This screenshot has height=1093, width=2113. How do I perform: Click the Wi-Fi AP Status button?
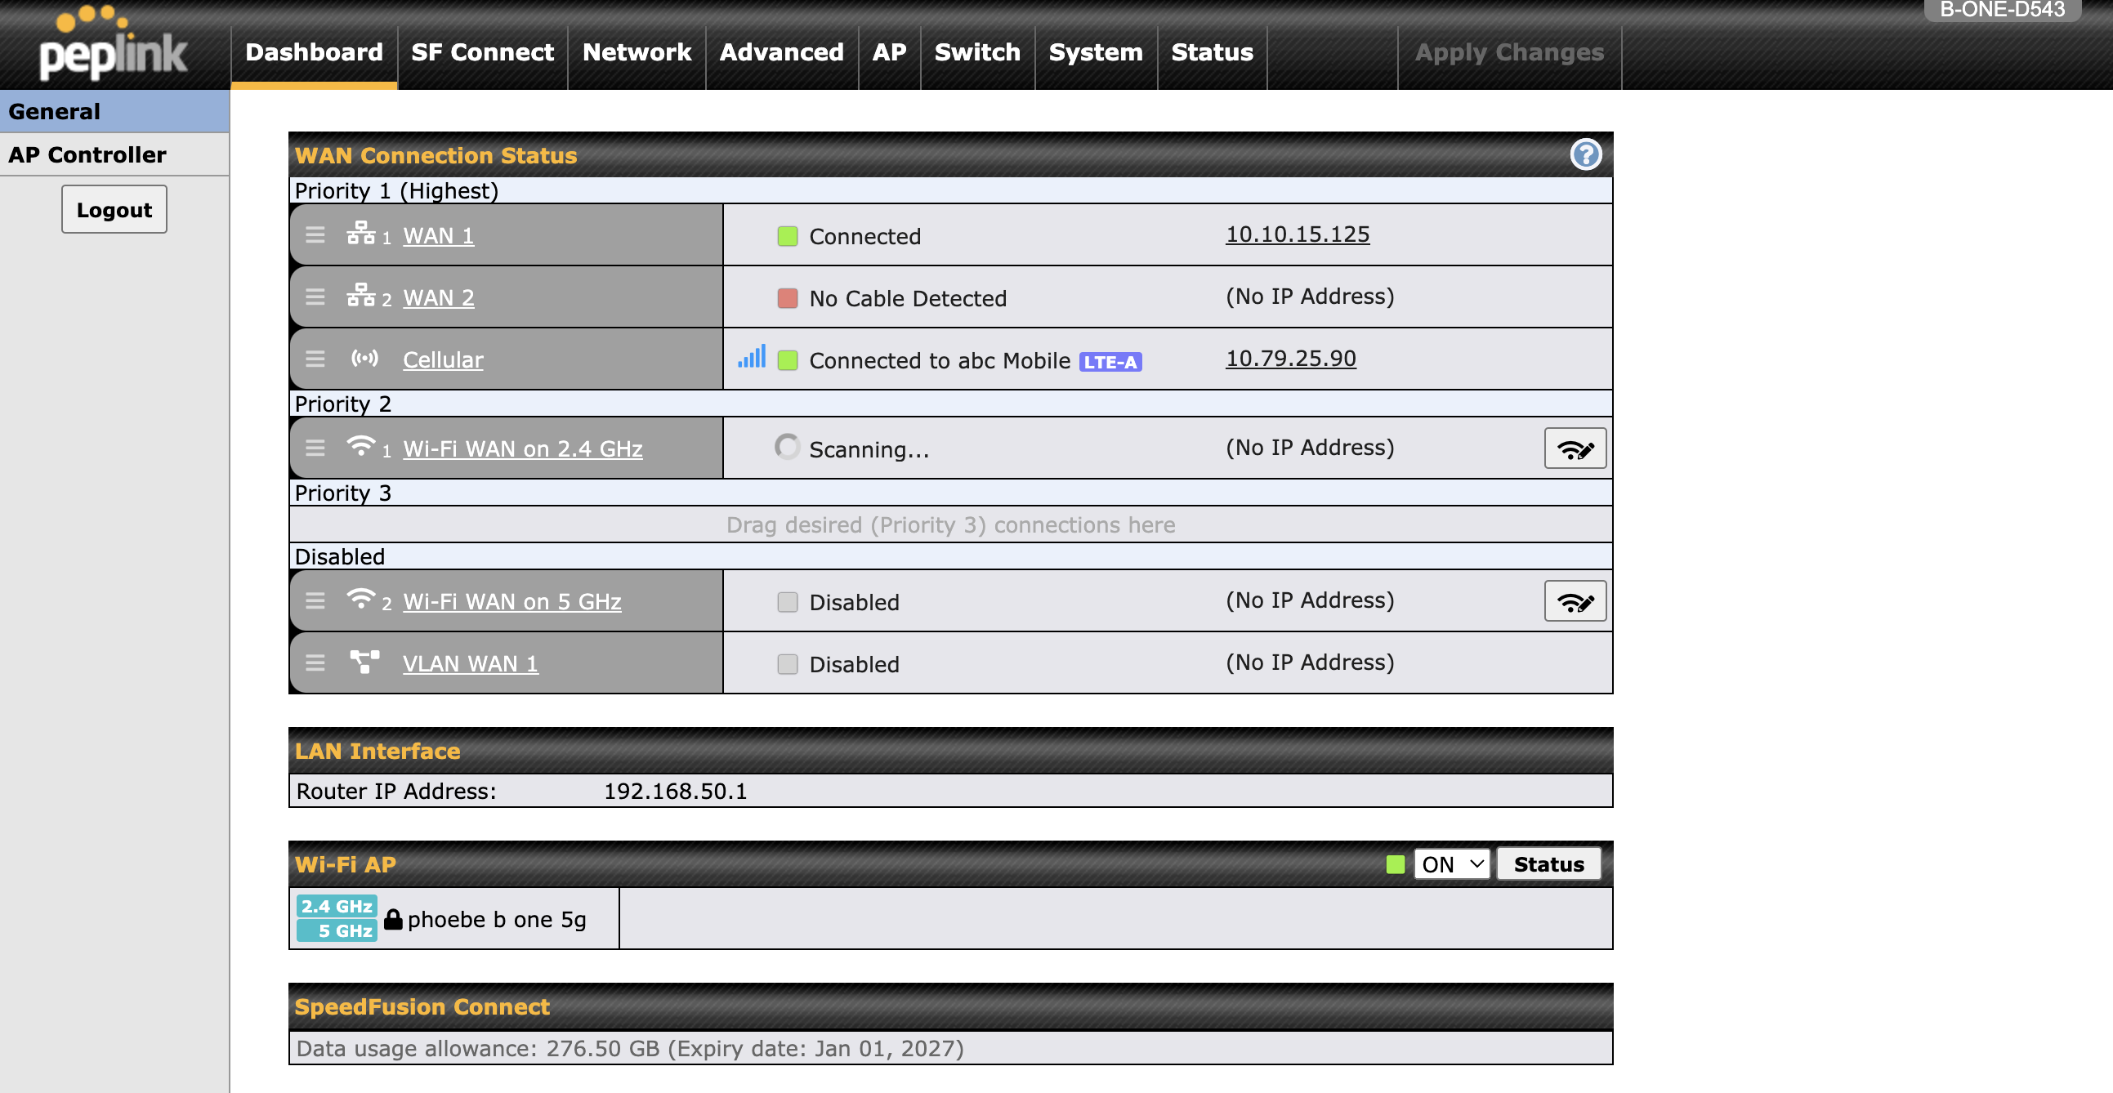coord(1548,864)
